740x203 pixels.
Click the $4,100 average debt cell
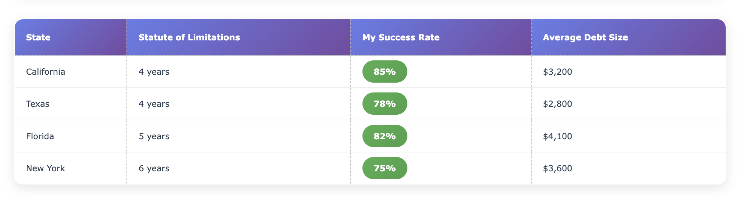[629, 136]
